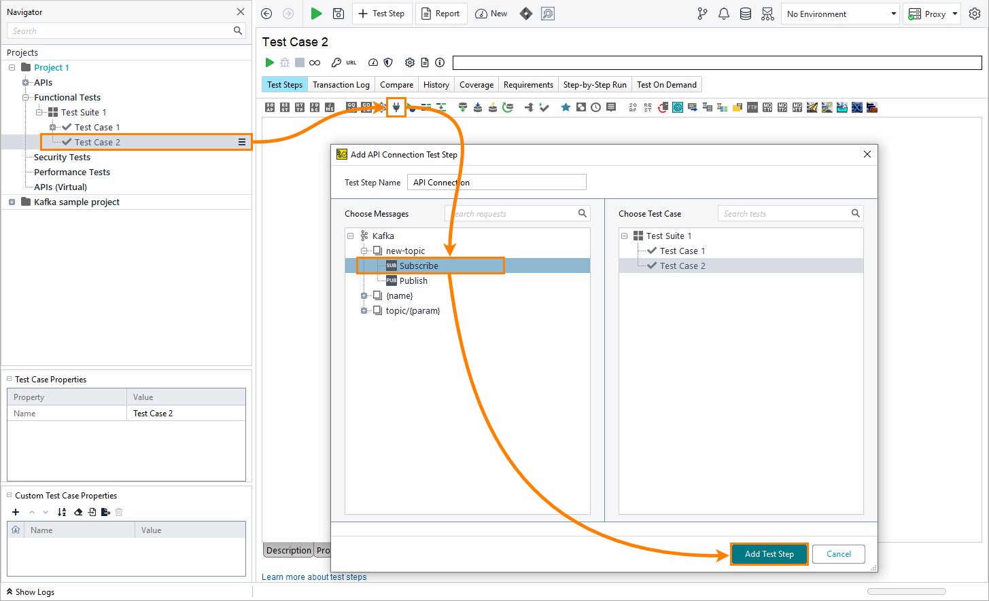Toggle the bug debug run icon
The height and width of the screenshot is (601, 989).
tap(285, 62)
